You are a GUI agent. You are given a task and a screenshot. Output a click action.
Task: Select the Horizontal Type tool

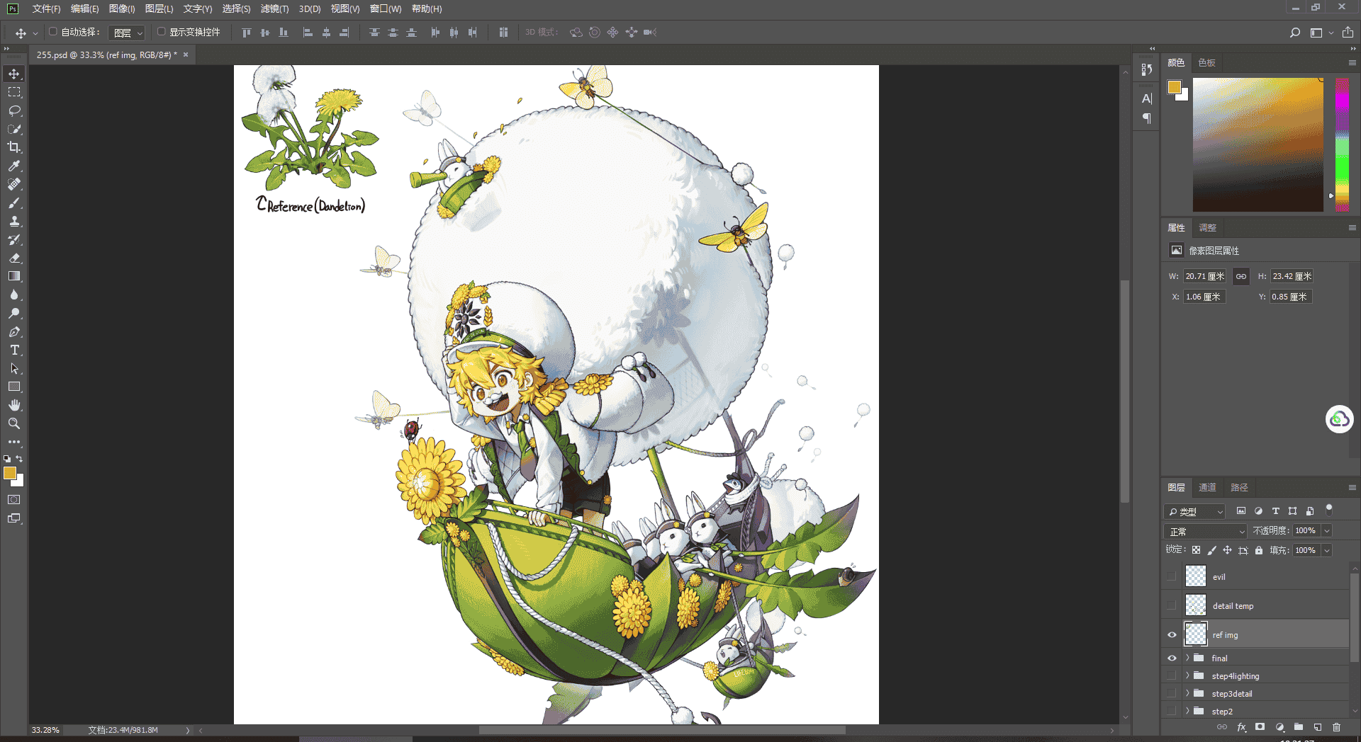pos(14,350)
